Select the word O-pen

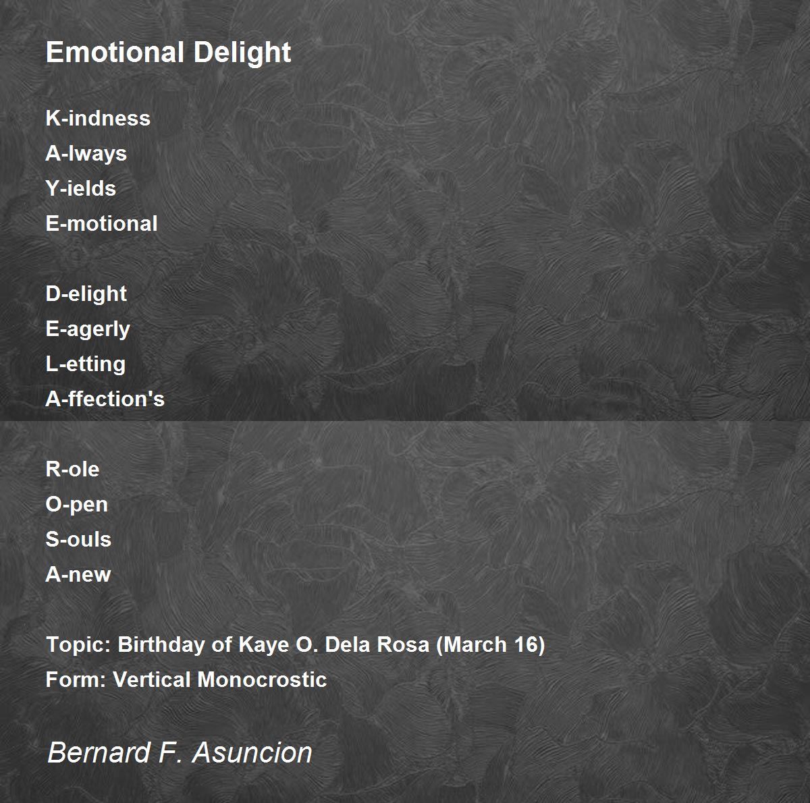(76, 504)
